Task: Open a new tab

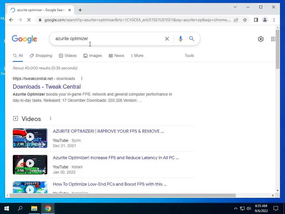Action: (x=80, y=10)
